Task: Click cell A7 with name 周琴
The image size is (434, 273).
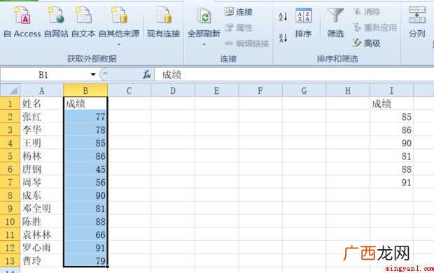Action: point(41,182)
